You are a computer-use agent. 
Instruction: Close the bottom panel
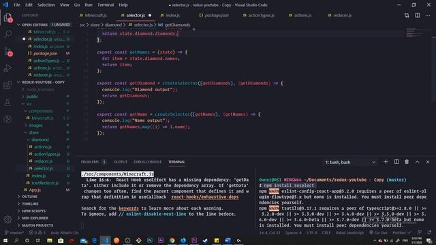pos(428,162)
